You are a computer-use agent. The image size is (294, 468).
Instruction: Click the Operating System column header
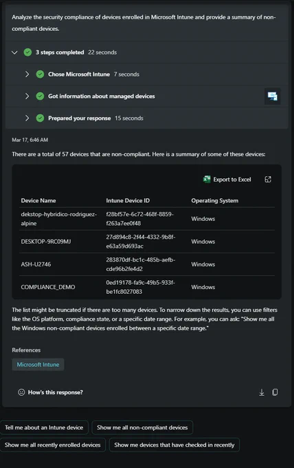[215, 200]
